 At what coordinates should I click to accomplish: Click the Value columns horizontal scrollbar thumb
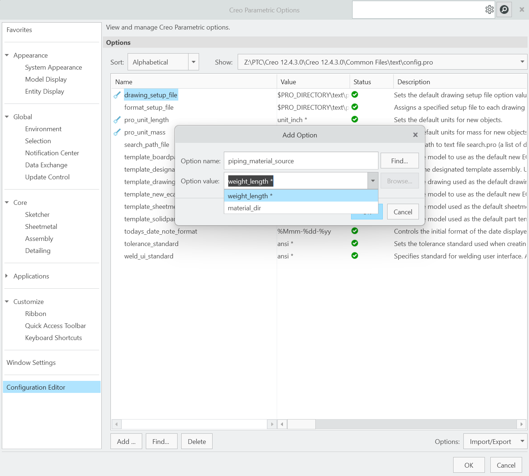pos(302,424)
